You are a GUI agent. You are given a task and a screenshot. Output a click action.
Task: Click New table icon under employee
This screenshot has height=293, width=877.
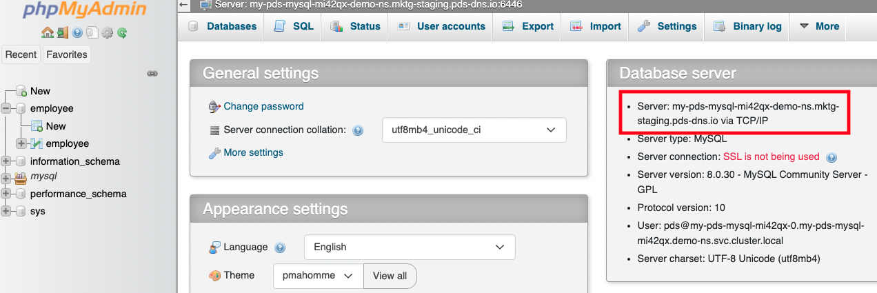tap(37, 126)
